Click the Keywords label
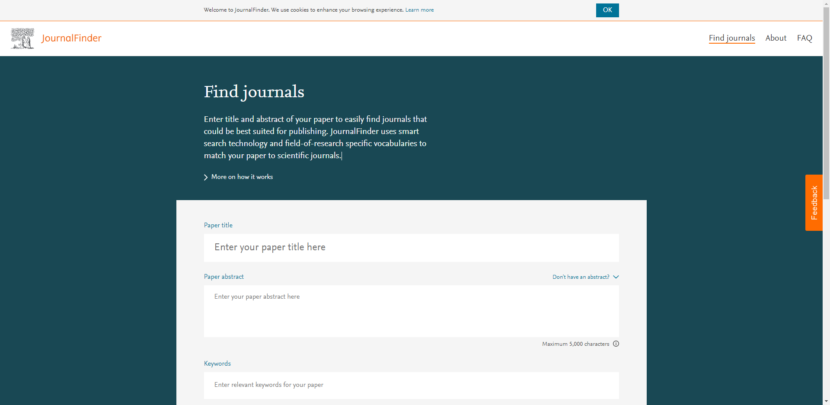The width and height of the screenshot is (830, 405). [217, 364]
